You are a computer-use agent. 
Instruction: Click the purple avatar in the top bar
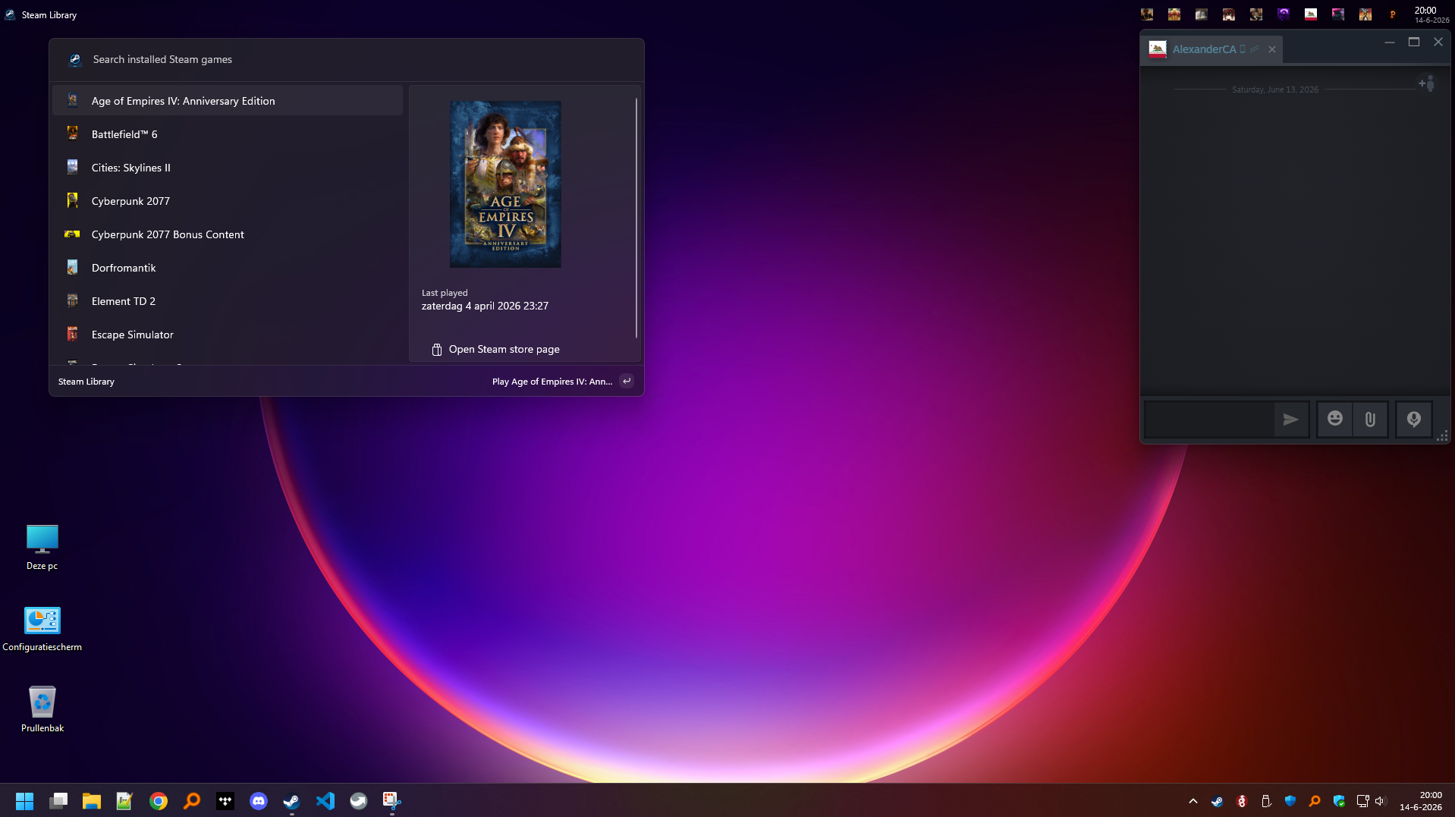1284,14
